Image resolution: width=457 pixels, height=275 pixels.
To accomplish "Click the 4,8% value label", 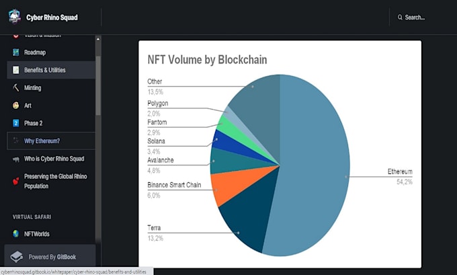I will (154, 171).
